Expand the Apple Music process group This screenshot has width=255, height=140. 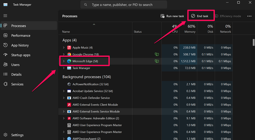pos(64,48)
